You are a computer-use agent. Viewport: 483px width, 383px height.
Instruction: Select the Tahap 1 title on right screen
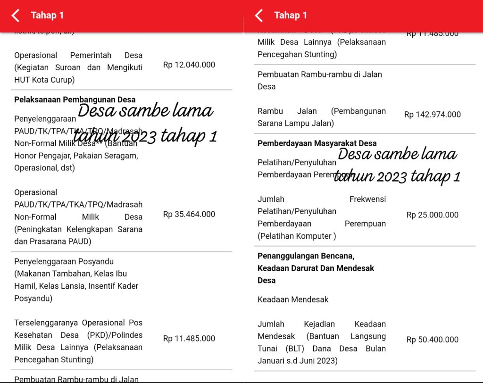coord(291,16)
